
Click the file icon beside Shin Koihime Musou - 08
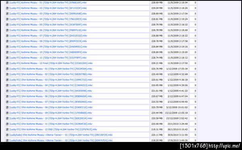7,107
